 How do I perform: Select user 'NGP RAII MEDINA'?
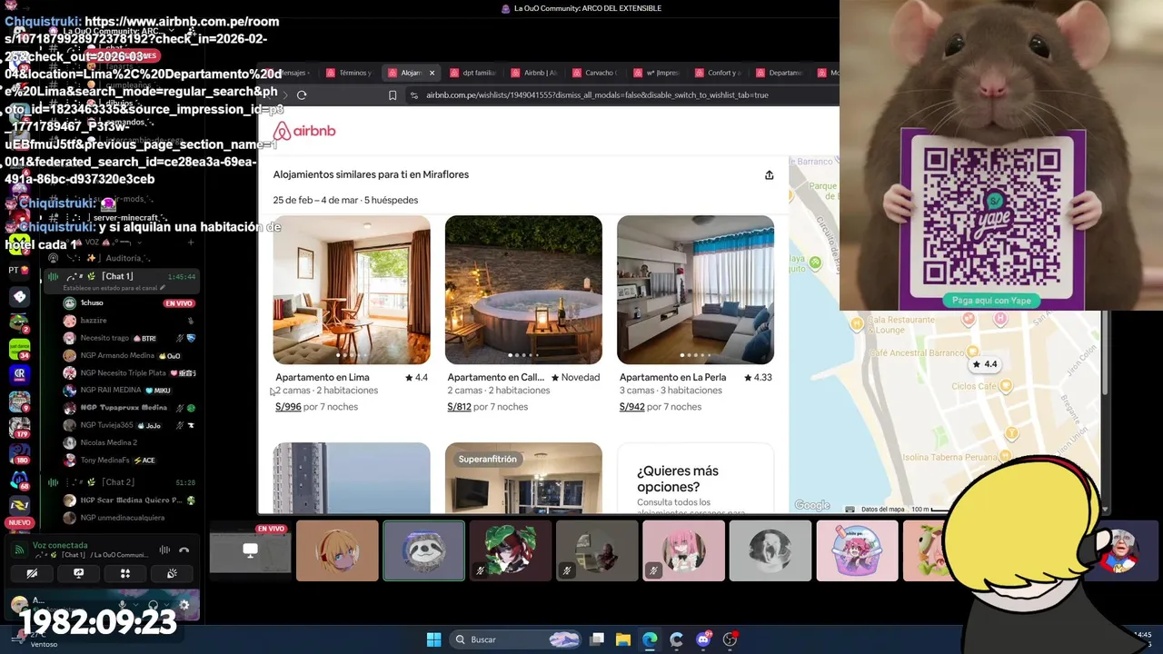(x=129, y=390)
